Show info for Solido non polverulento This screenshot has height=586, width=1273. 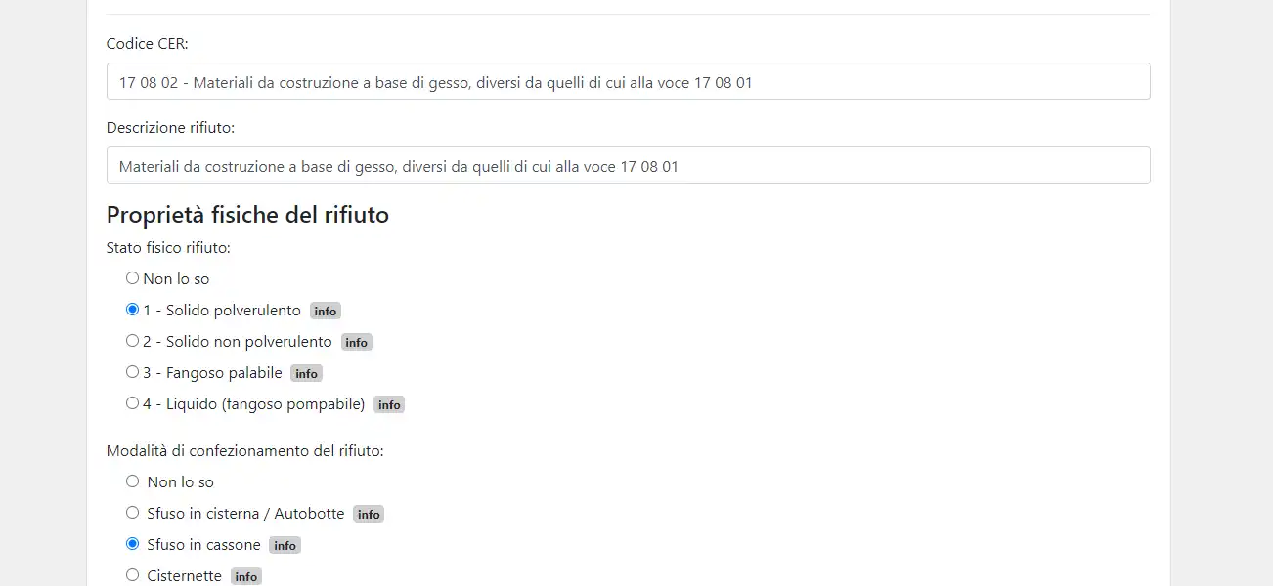pyautogui.click(x=357, y=343)
